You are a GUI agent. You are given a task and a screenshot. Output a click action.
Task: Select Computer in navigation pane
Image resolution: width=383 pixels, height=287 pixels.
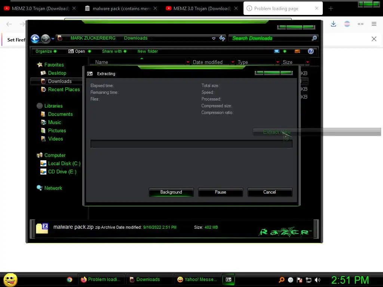point(51,155)
